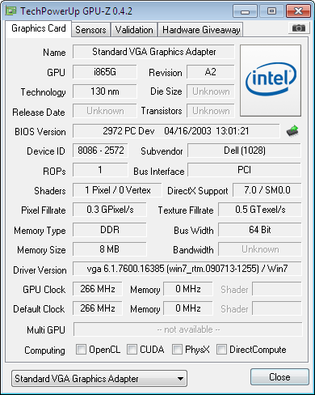Click the 7.0 / SM0.0 DirectX field
The width and height of the screenshot is (315, 395).
(267, 190)
